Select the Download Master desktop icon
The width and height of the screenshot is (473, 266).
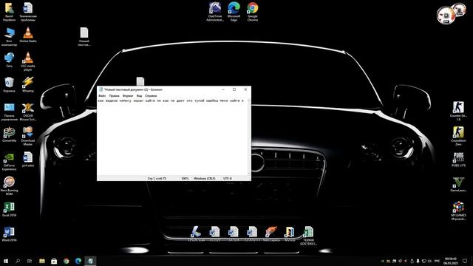[x=28, y=136]
